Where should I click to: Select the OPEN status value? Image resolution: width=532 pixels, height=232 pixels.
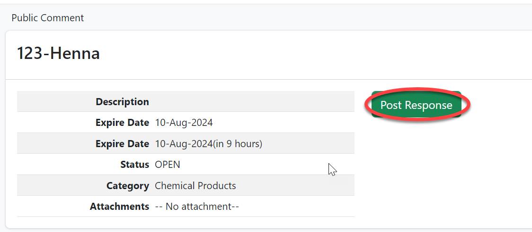[x=168, y=165]
